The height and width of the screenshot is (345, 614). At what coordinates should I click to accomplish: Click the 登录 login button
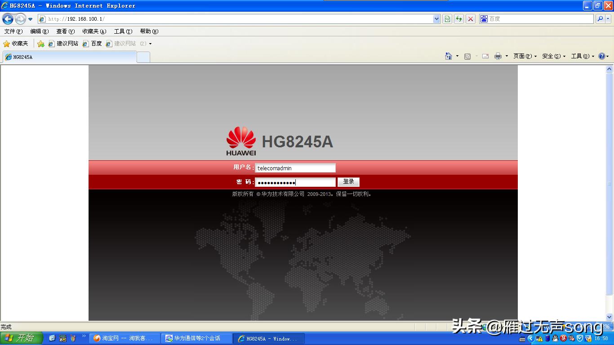pos(348,182)
